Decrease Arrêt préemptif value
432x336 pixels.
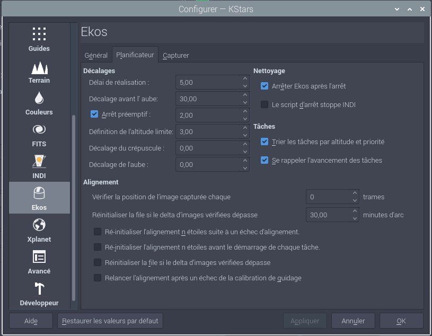click(245, 119)
